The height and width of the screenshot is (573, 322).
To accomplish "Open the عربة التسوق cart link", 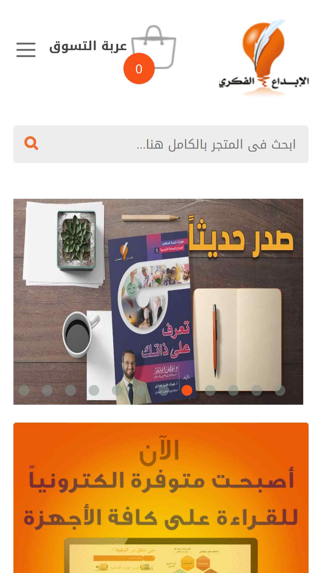I will [x=88, y=46].
